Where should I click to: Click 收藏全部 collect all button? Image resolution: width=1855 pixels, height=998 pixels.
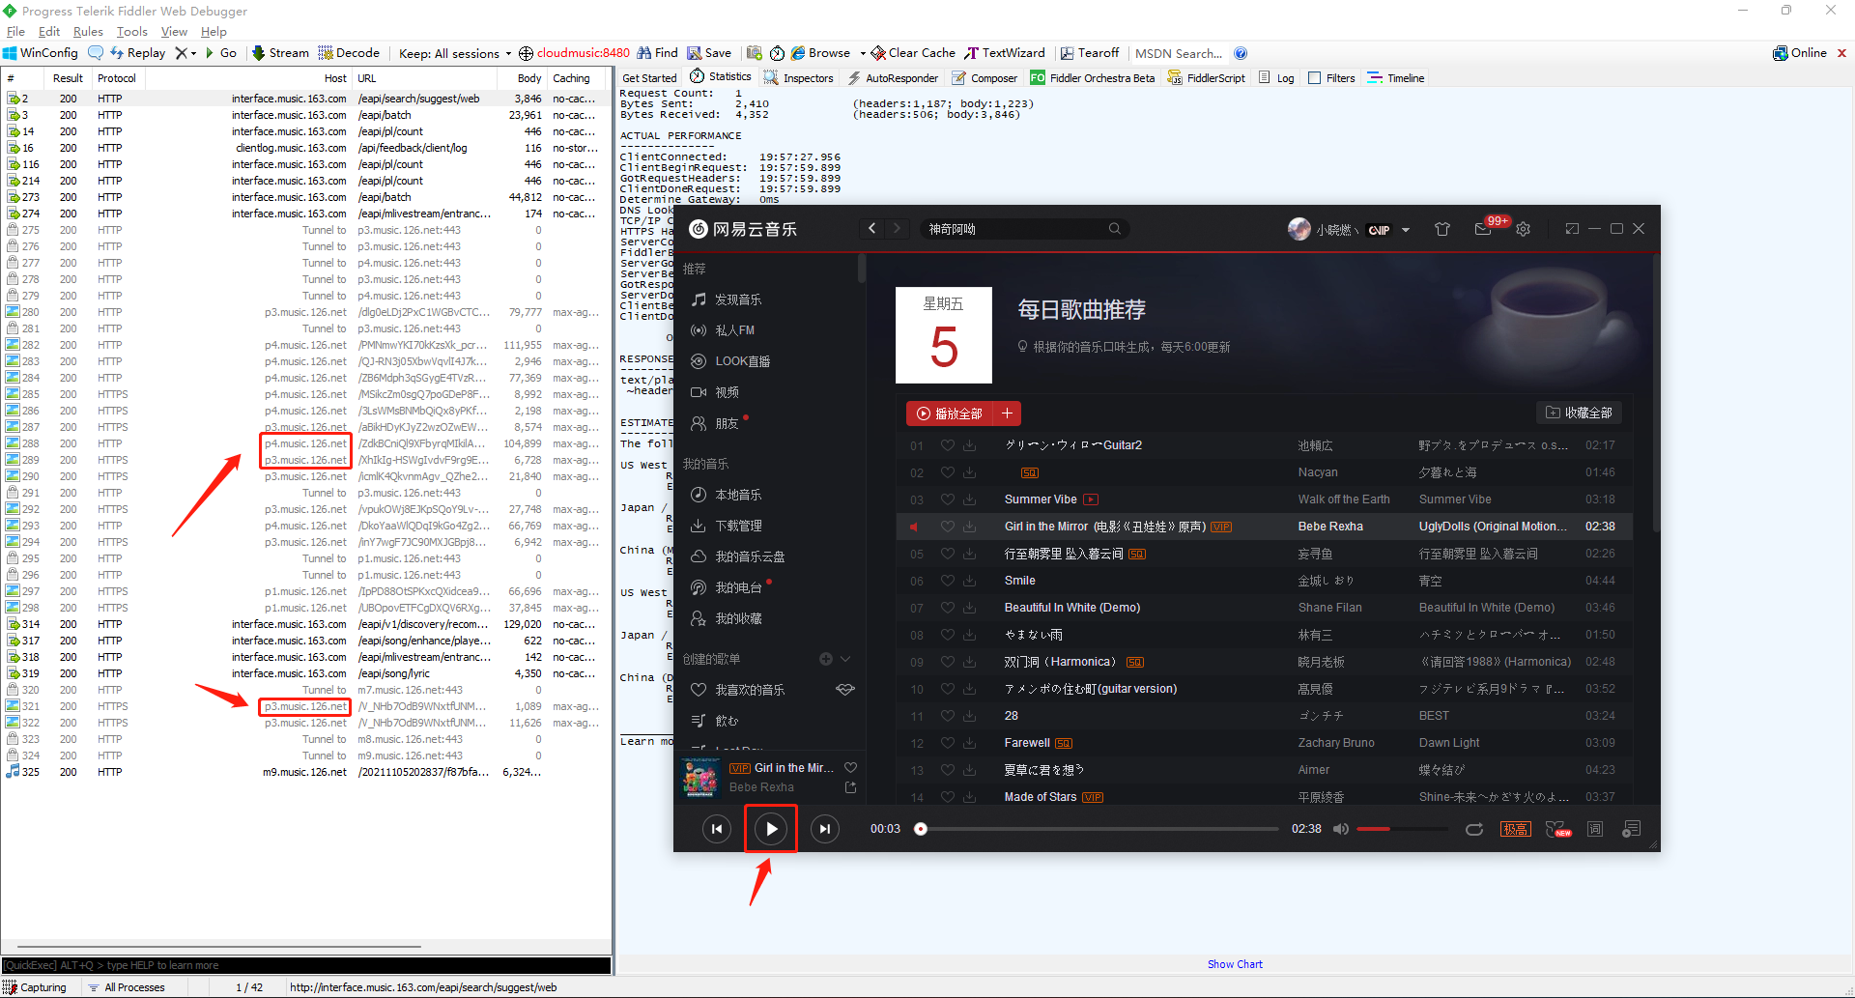tap(1579, 413)
